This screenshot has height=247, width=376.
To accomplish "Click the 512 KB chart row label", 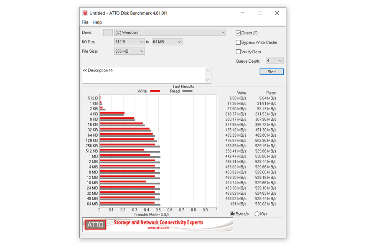I will click(91, 151).
